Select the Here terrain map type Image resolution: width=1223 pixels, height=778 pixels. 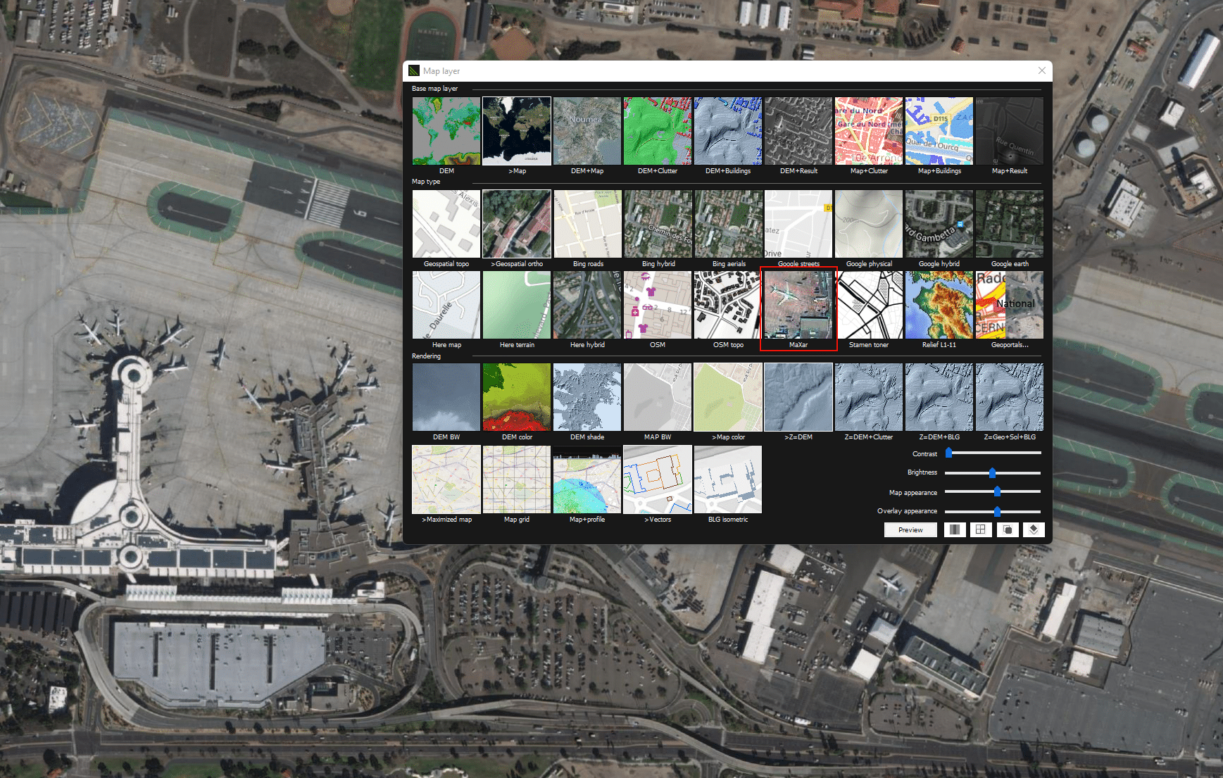(516, 304)
